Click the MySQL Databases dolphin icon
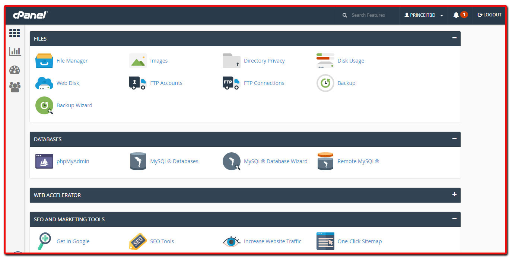 click(138, 161)
